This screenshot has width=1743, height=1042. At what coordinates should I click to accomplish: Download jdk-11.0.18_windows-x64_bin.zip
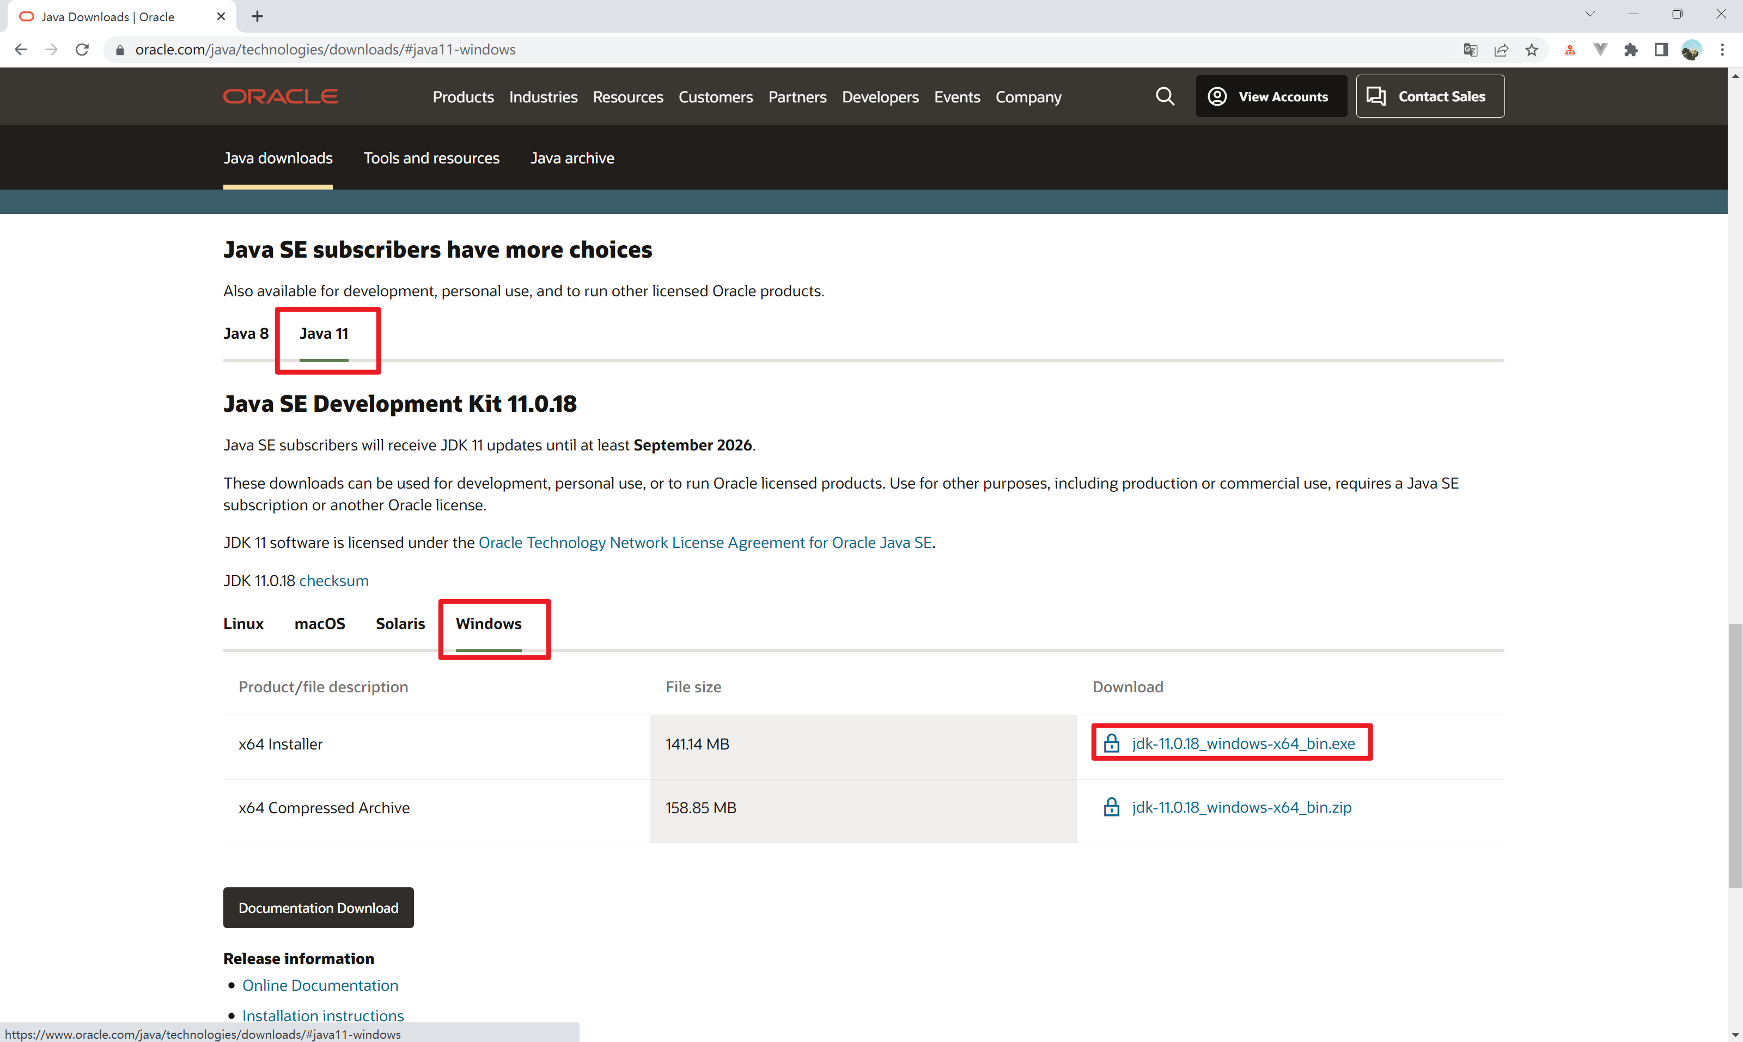1241,807
